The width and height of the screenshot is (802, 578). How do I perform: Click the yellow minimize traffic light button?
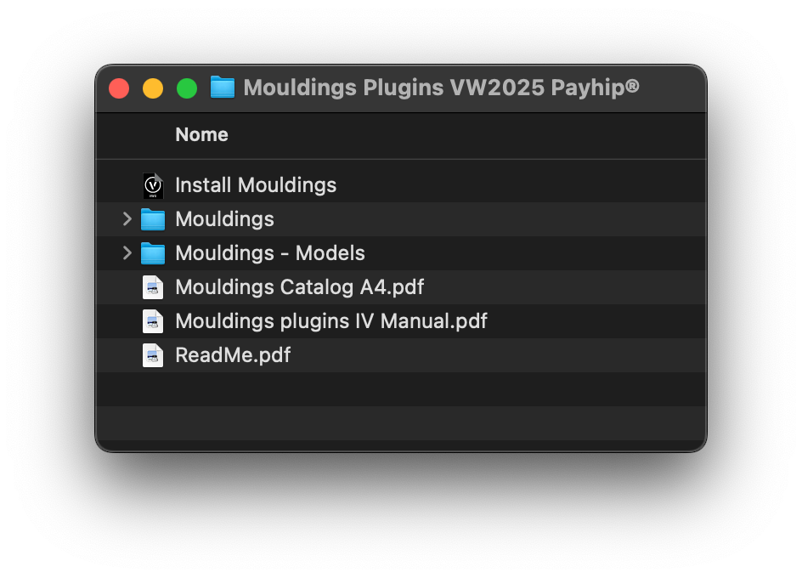pos(153,88)
